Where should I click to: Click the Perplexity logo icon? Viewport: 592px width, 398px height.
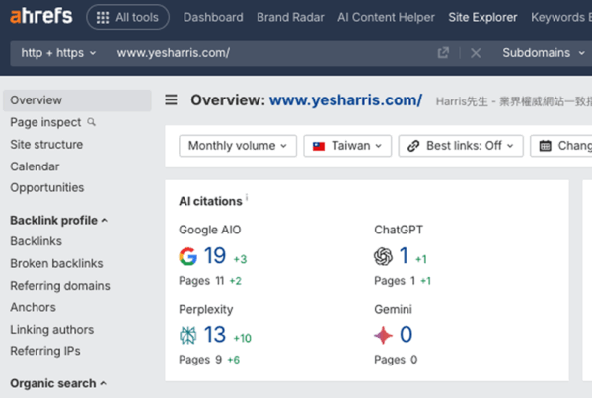(x=188, y=335)
